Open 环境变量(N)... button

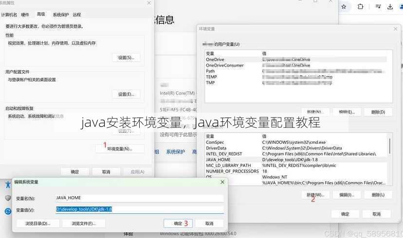pyautogui.click(x=120, y=149)
